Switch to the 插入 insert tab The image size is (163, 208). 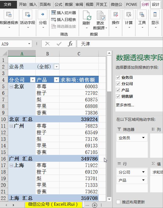click(33, 5)
